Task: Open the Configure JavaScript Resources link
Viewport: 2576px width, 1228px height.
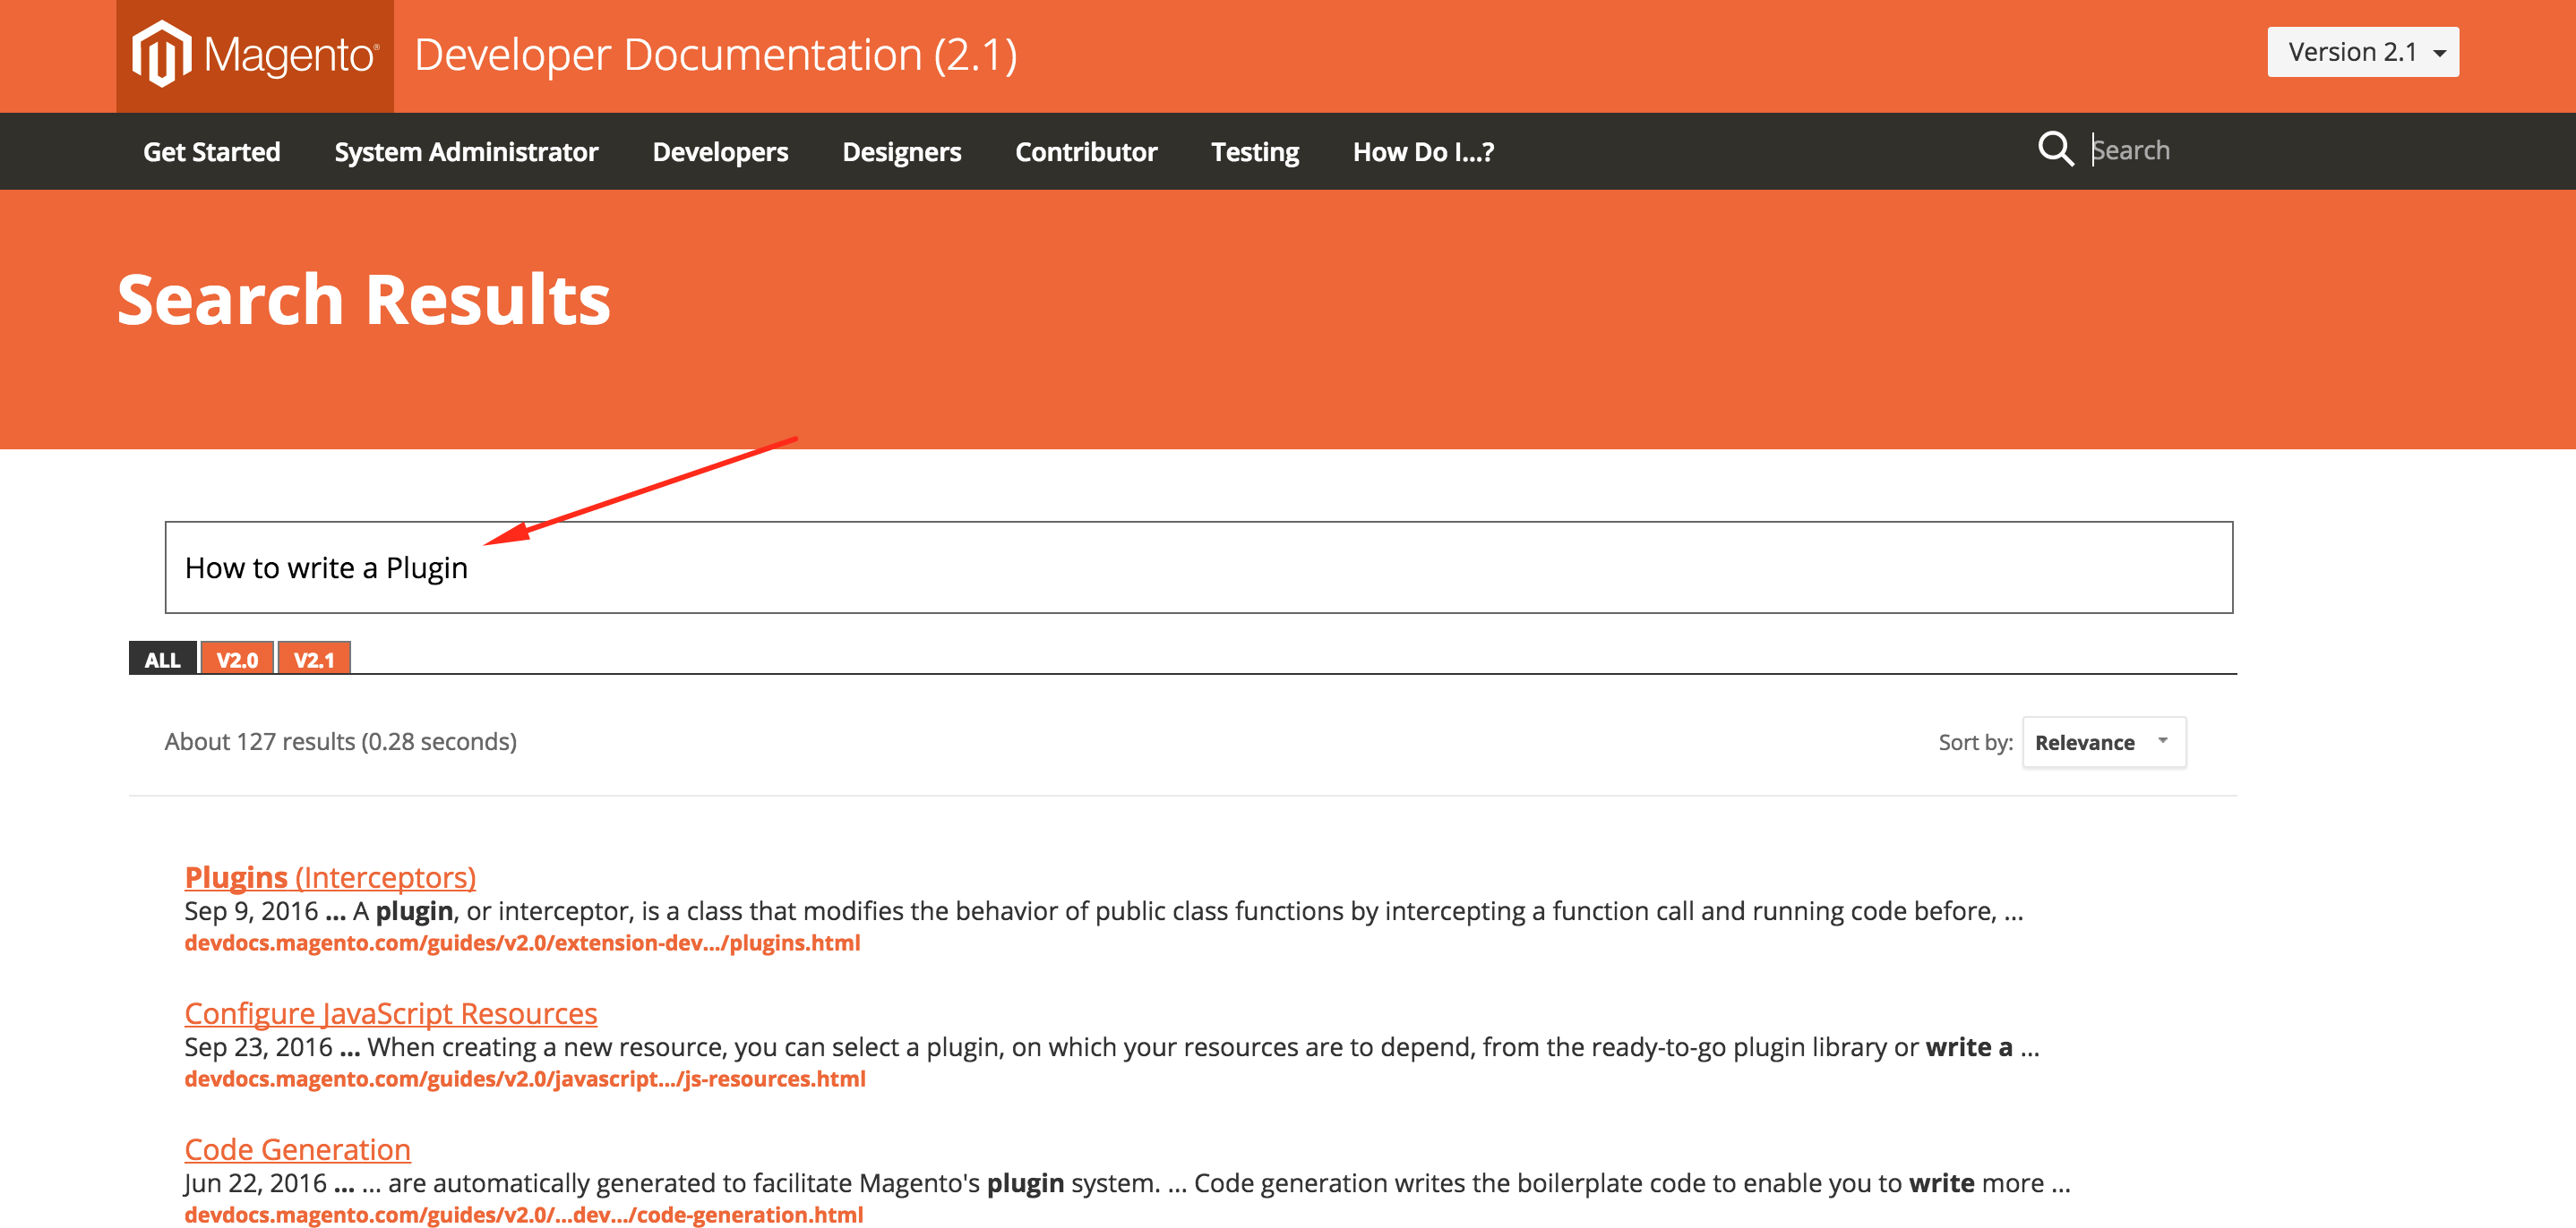Action: pos(390,1012)
